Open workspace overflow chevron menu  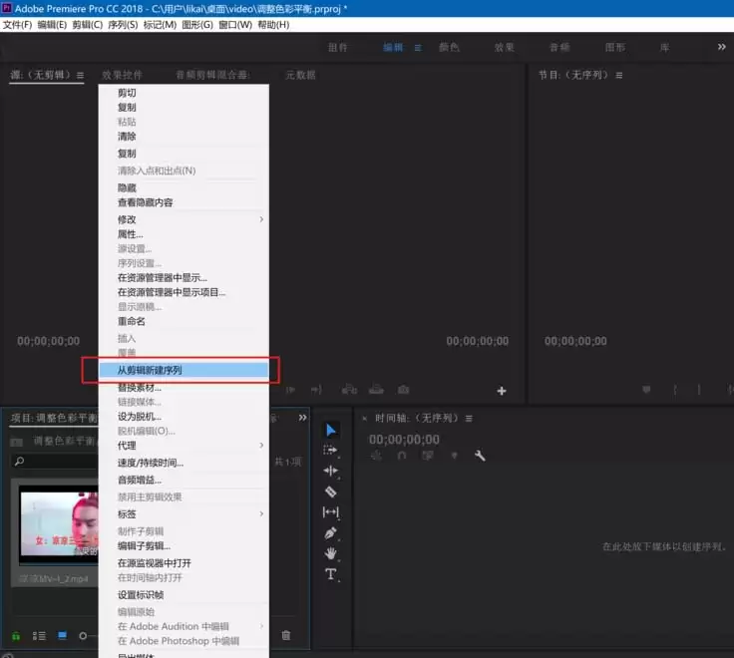click(721, 47)
